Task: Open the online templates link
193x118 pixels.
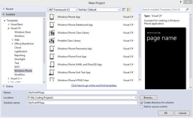Action: (x=94, y=85)
